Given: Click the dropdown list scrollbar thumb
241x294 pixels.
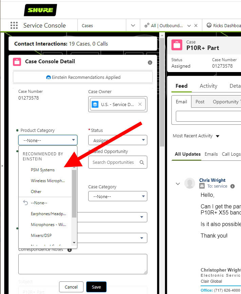Looking at the screenshot, I should [x=74, y=194].
